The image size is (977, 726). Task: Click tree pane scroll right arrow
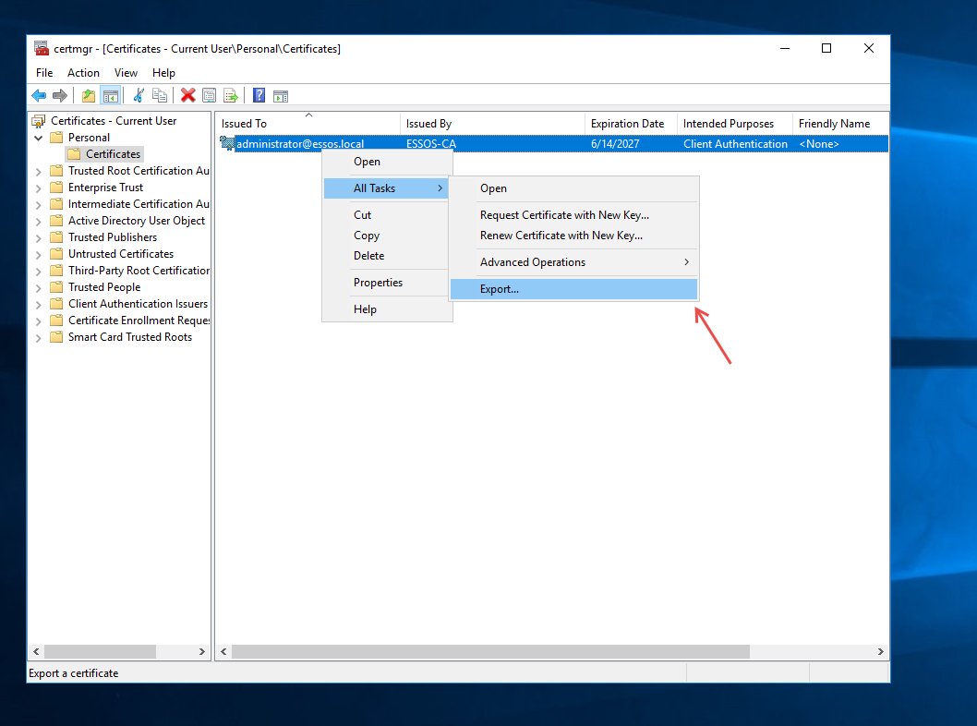(x=202, y=651)
